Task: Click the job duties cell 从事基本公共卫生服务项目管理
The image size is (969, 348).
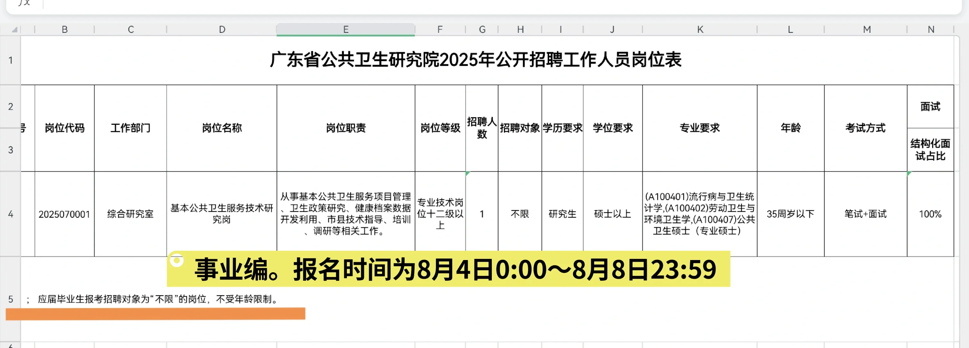Action: tap(346, 214)
